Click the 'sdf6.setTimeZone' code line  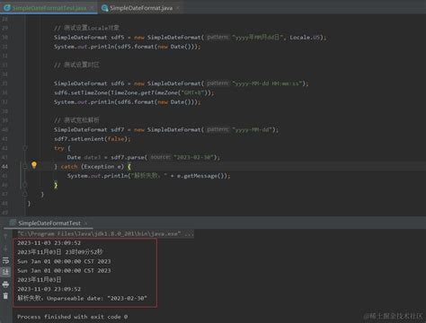134,92
